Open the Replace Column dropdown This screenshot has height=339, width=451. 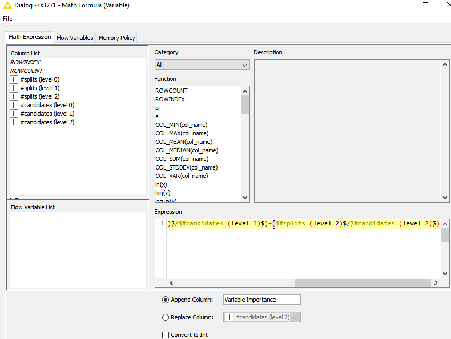[262, 317]
